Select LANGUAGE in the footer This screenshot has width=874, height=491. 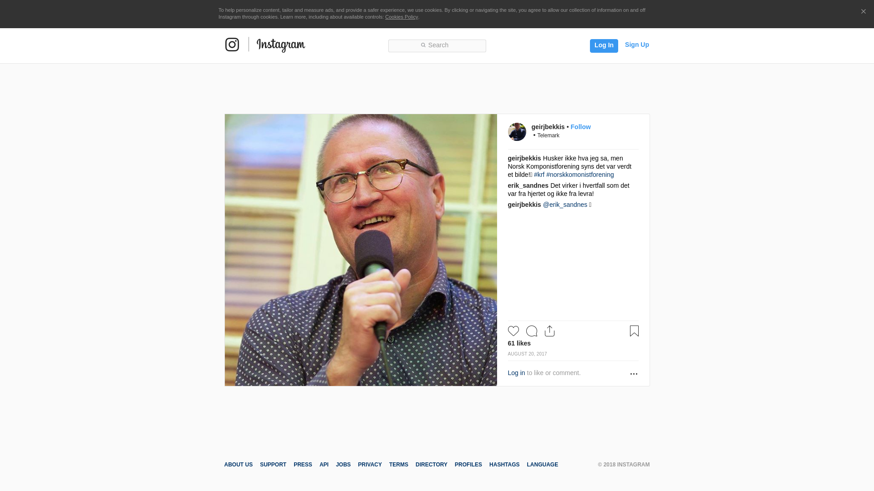[542, 465]
